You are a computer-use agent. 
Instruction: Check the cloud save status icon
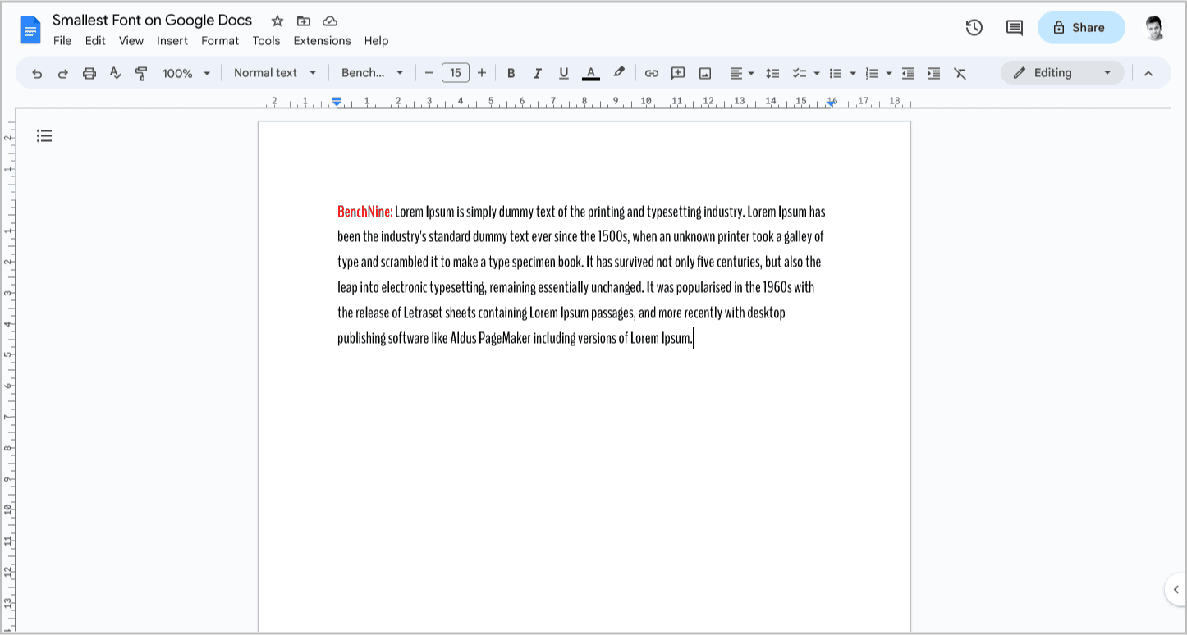coord(330,21)
